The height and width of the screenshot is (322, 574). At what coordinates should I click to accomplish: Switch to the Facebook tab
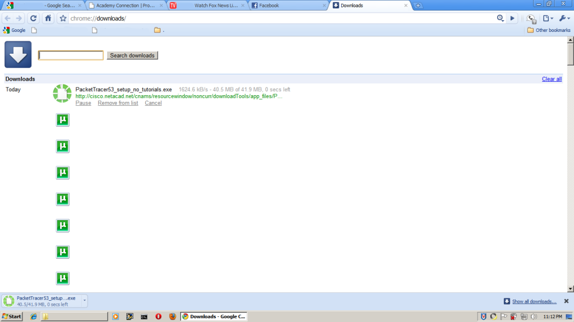click(287, 6)
